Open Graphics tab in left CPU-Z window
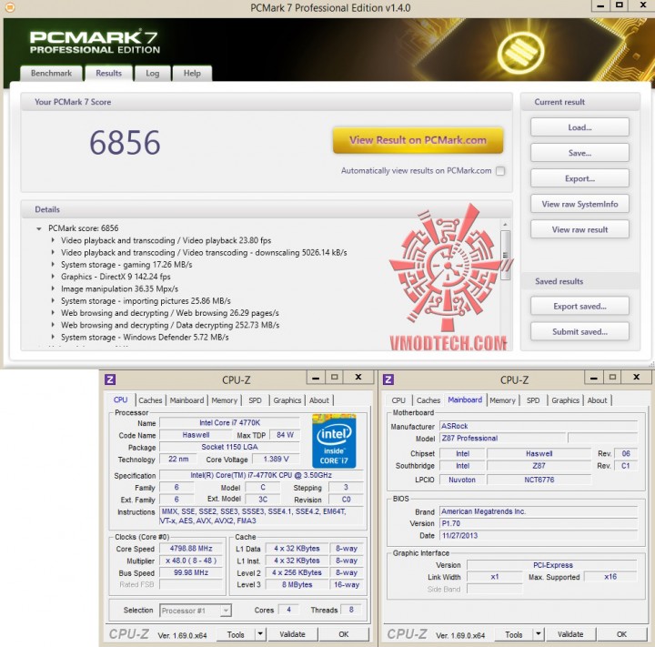655x647 pixels. [x=287, y=400]
